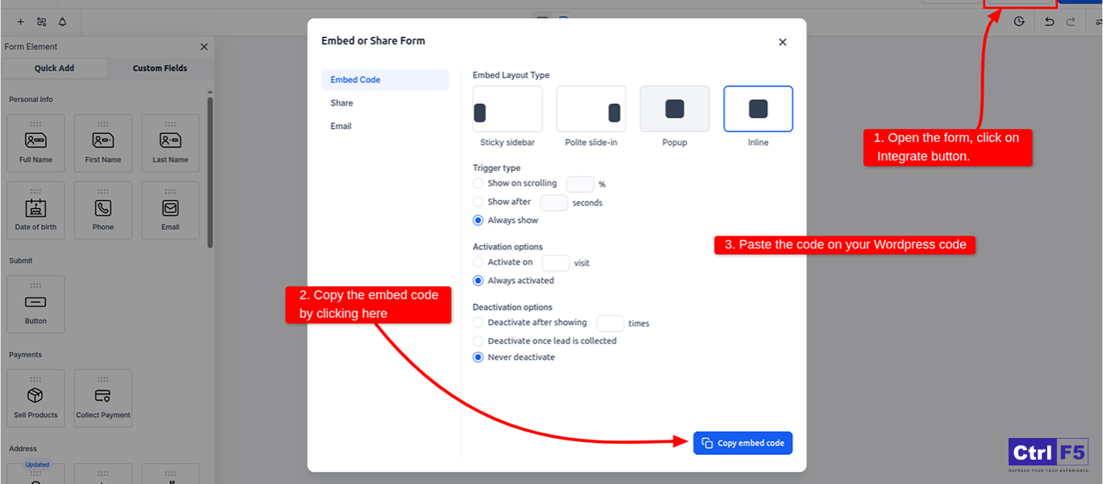The height and width of the screenshot is (484, 1103).
Task: Select Deactivate once lead is collected
Action: [x=478, y=341]
